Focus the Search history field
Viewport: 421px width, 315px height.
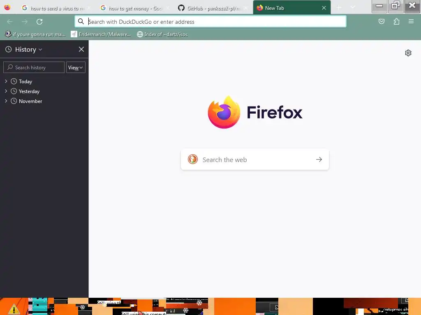(34, 68)
